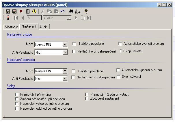Screen dimensions: 175x124
Task: Click the red X cancel icon
Action: [x=21, y=11]
